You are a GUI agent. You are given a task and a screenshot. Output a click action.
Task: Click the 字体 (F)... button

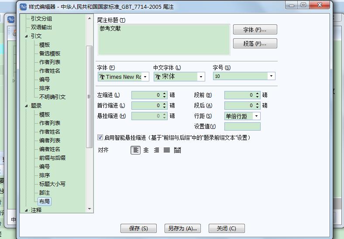tap(255, 30)
